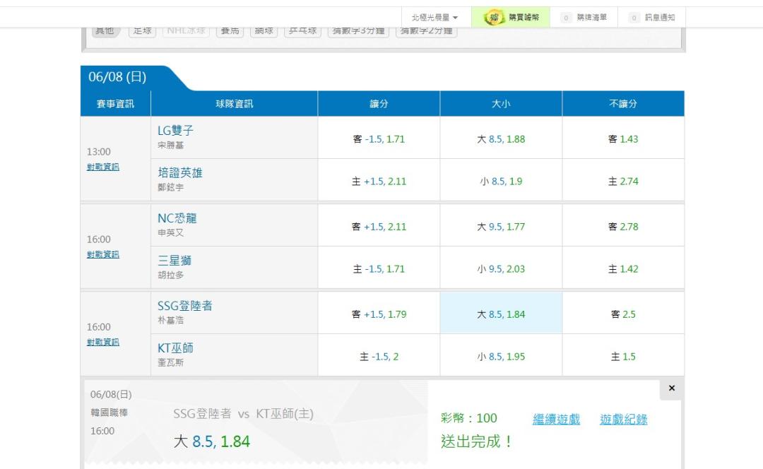763x469 pixels.
Task: Open the 遊戲紀錄 link
Action: tap(623, 419)
